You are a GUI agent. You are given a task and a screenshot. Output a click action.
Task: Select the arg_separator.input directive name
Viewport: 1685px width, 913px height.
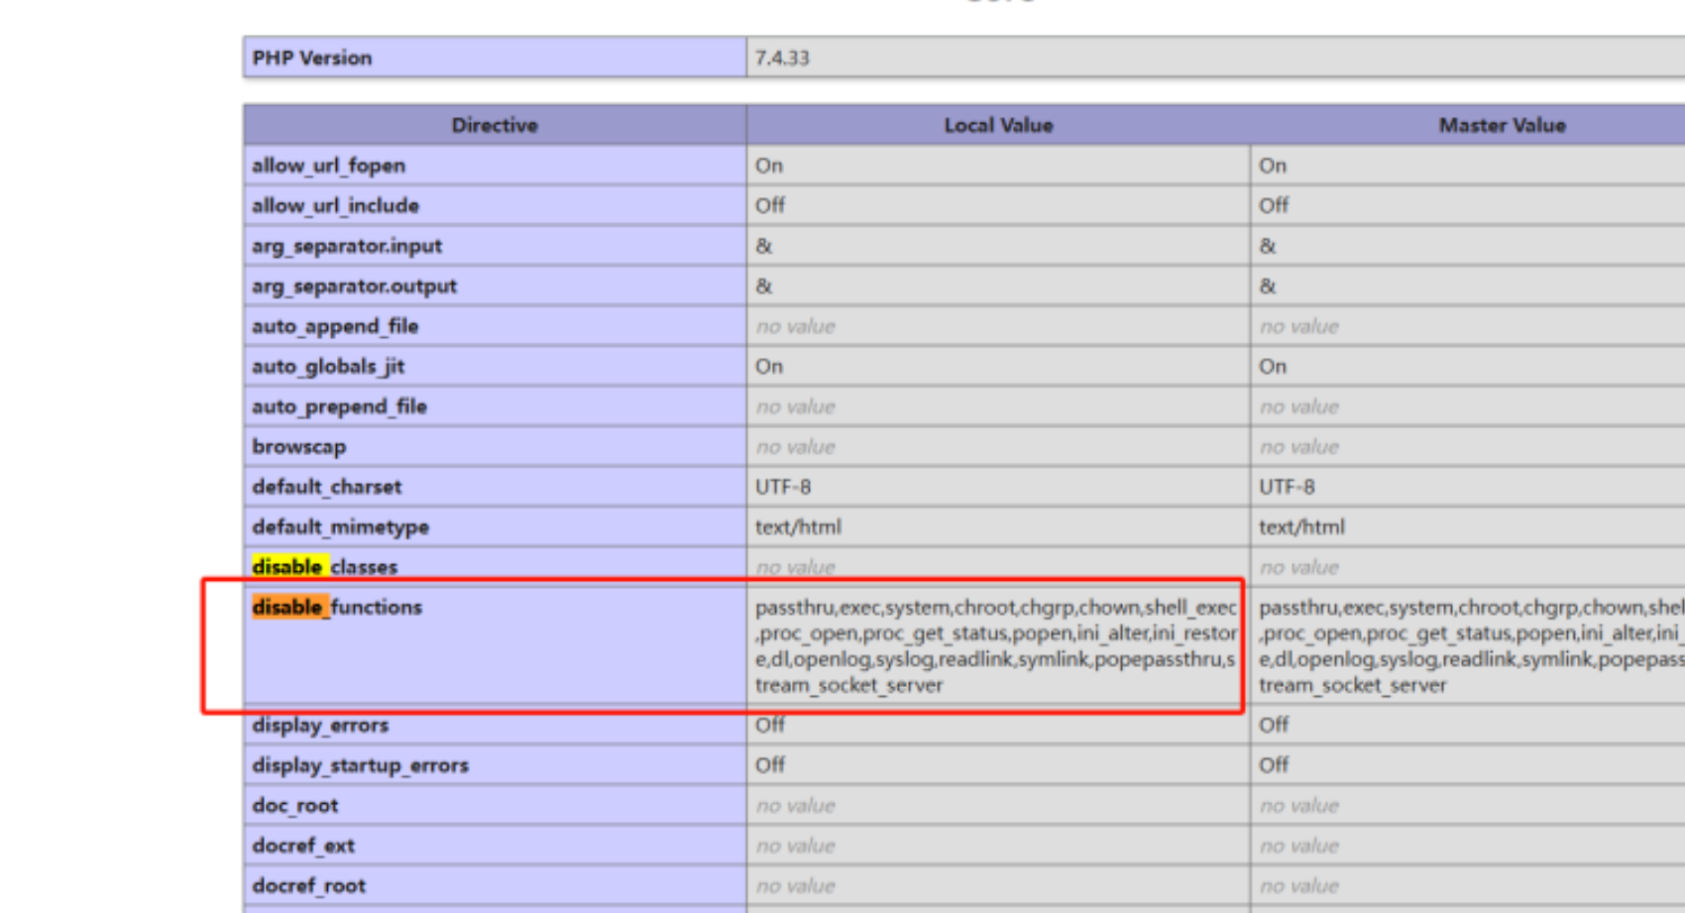(x=347, y=246)
